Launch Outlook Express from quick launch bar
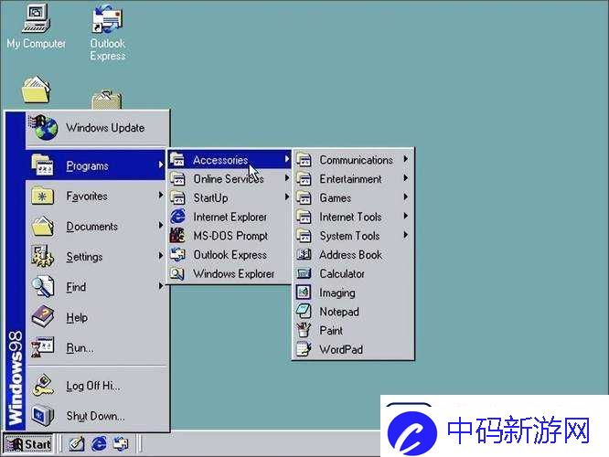Image resolution: width=609 pixels, height=457 pixels. click(x=121, y=443)
